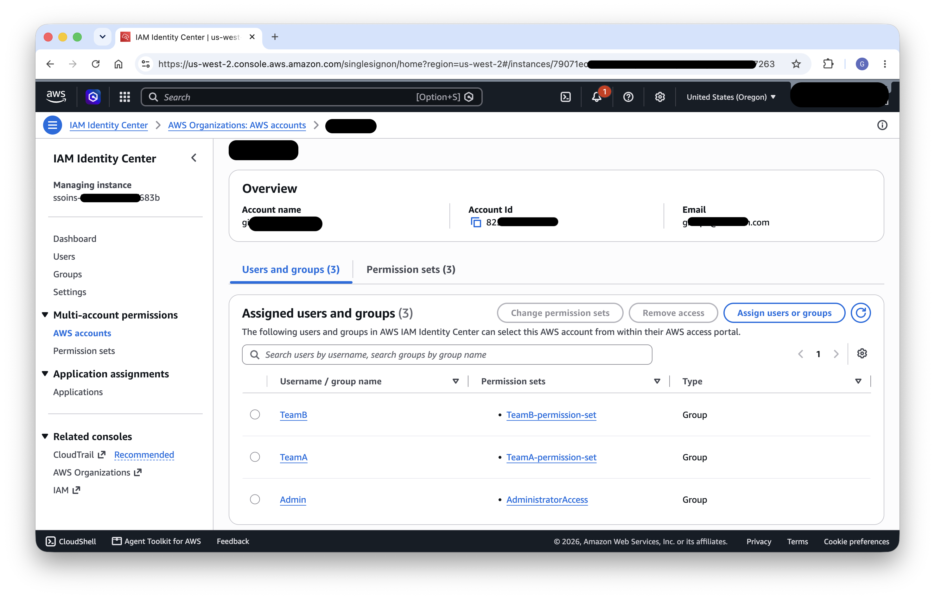Viewport: 935px width, 599px height.
Task: Sort by Permission sets column
Action: tap(657, 381)
